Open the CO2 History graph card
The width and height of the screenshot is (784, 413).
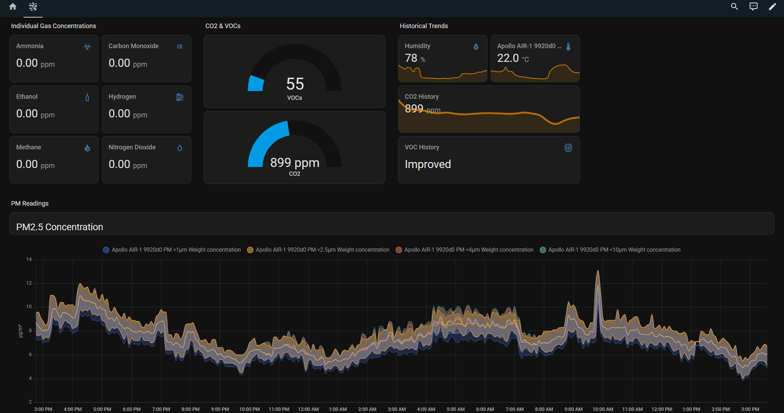click(488, 109)
